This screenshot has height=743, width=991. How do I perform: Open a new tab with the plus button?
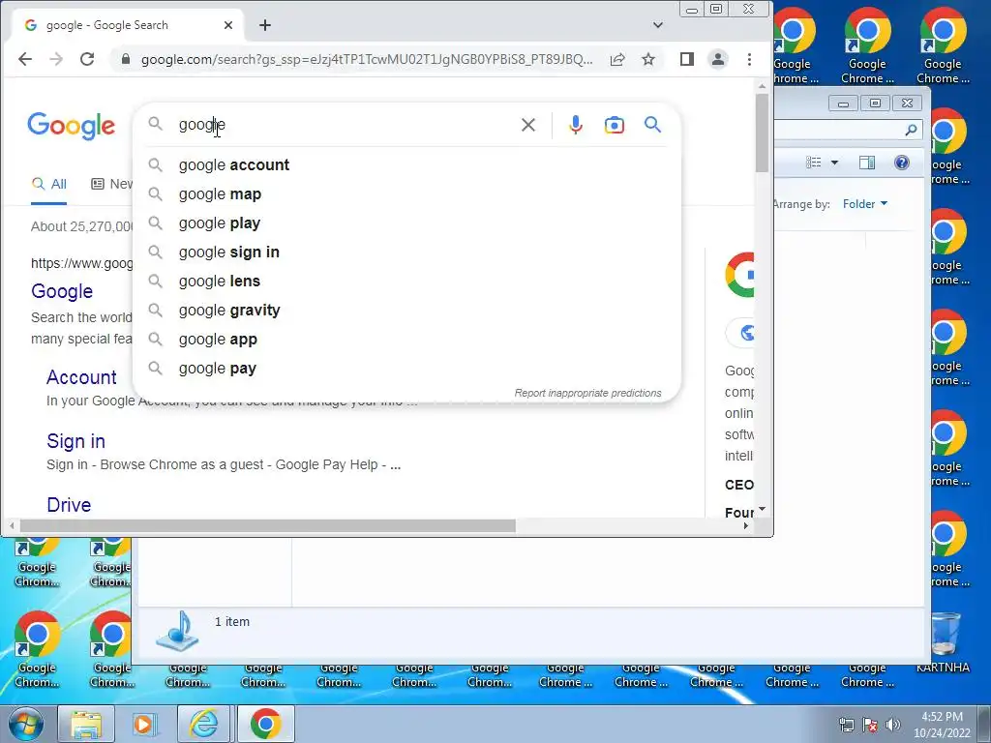click(265, 25)
